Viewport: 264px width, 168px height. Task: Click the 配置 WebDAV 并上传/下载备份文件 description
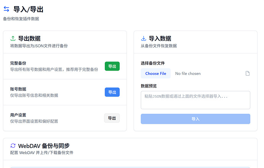pos(42,153)
